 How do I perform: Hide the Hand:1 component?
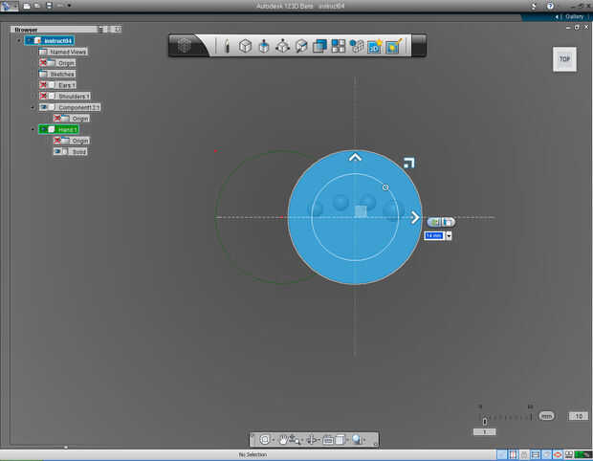point(45,129)
